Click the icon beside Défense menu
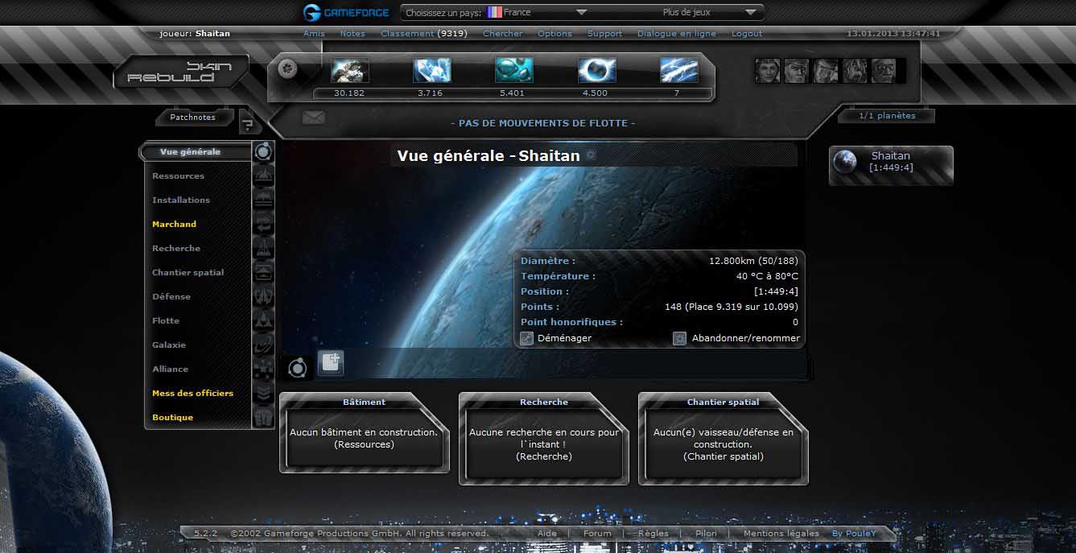This screenshot has height=553, width=1076. coord(264,296)
